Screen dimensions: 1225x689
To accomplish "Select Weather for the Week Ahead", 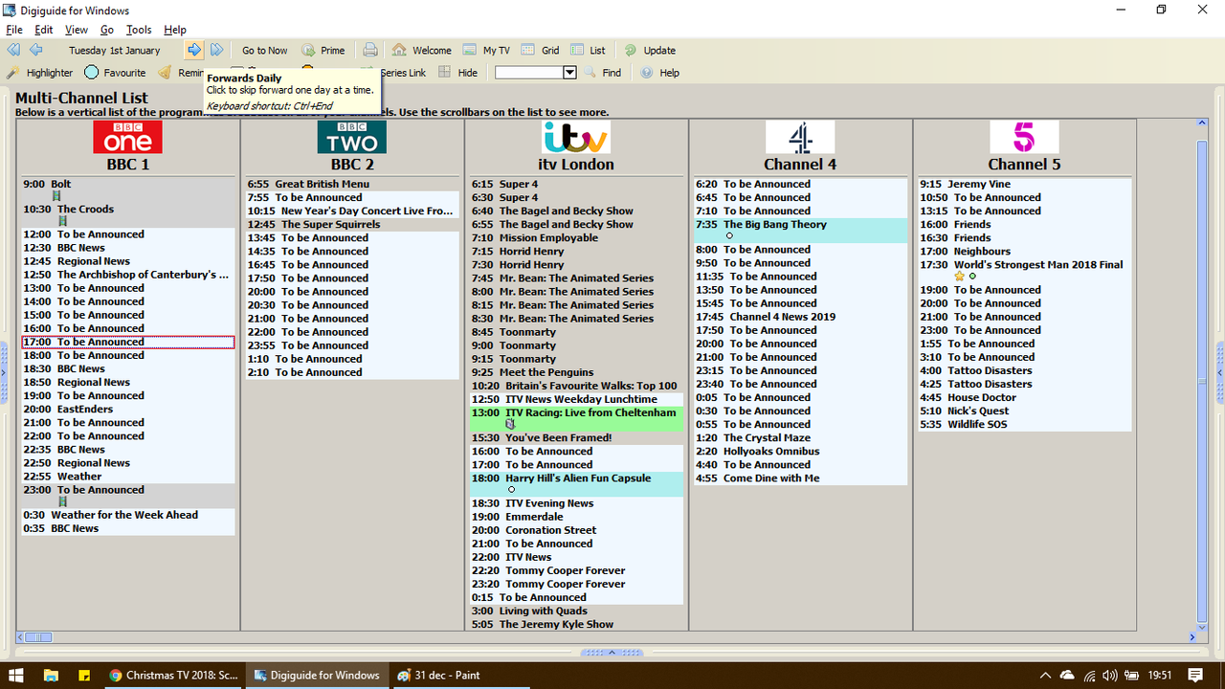I will tap(127, 515).
